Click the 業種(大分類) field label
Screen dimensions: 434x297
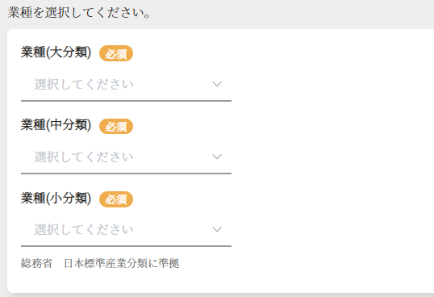pyautogui.click(x=56, y=52)
